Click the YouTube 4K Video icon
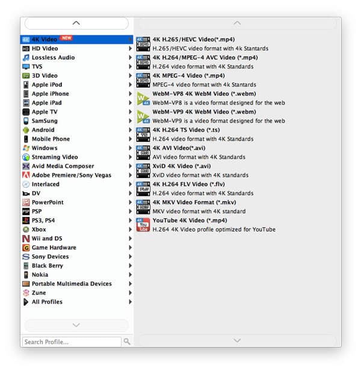Image resolution: width=361 pixels, height=371 pixels. coord(143,225)
